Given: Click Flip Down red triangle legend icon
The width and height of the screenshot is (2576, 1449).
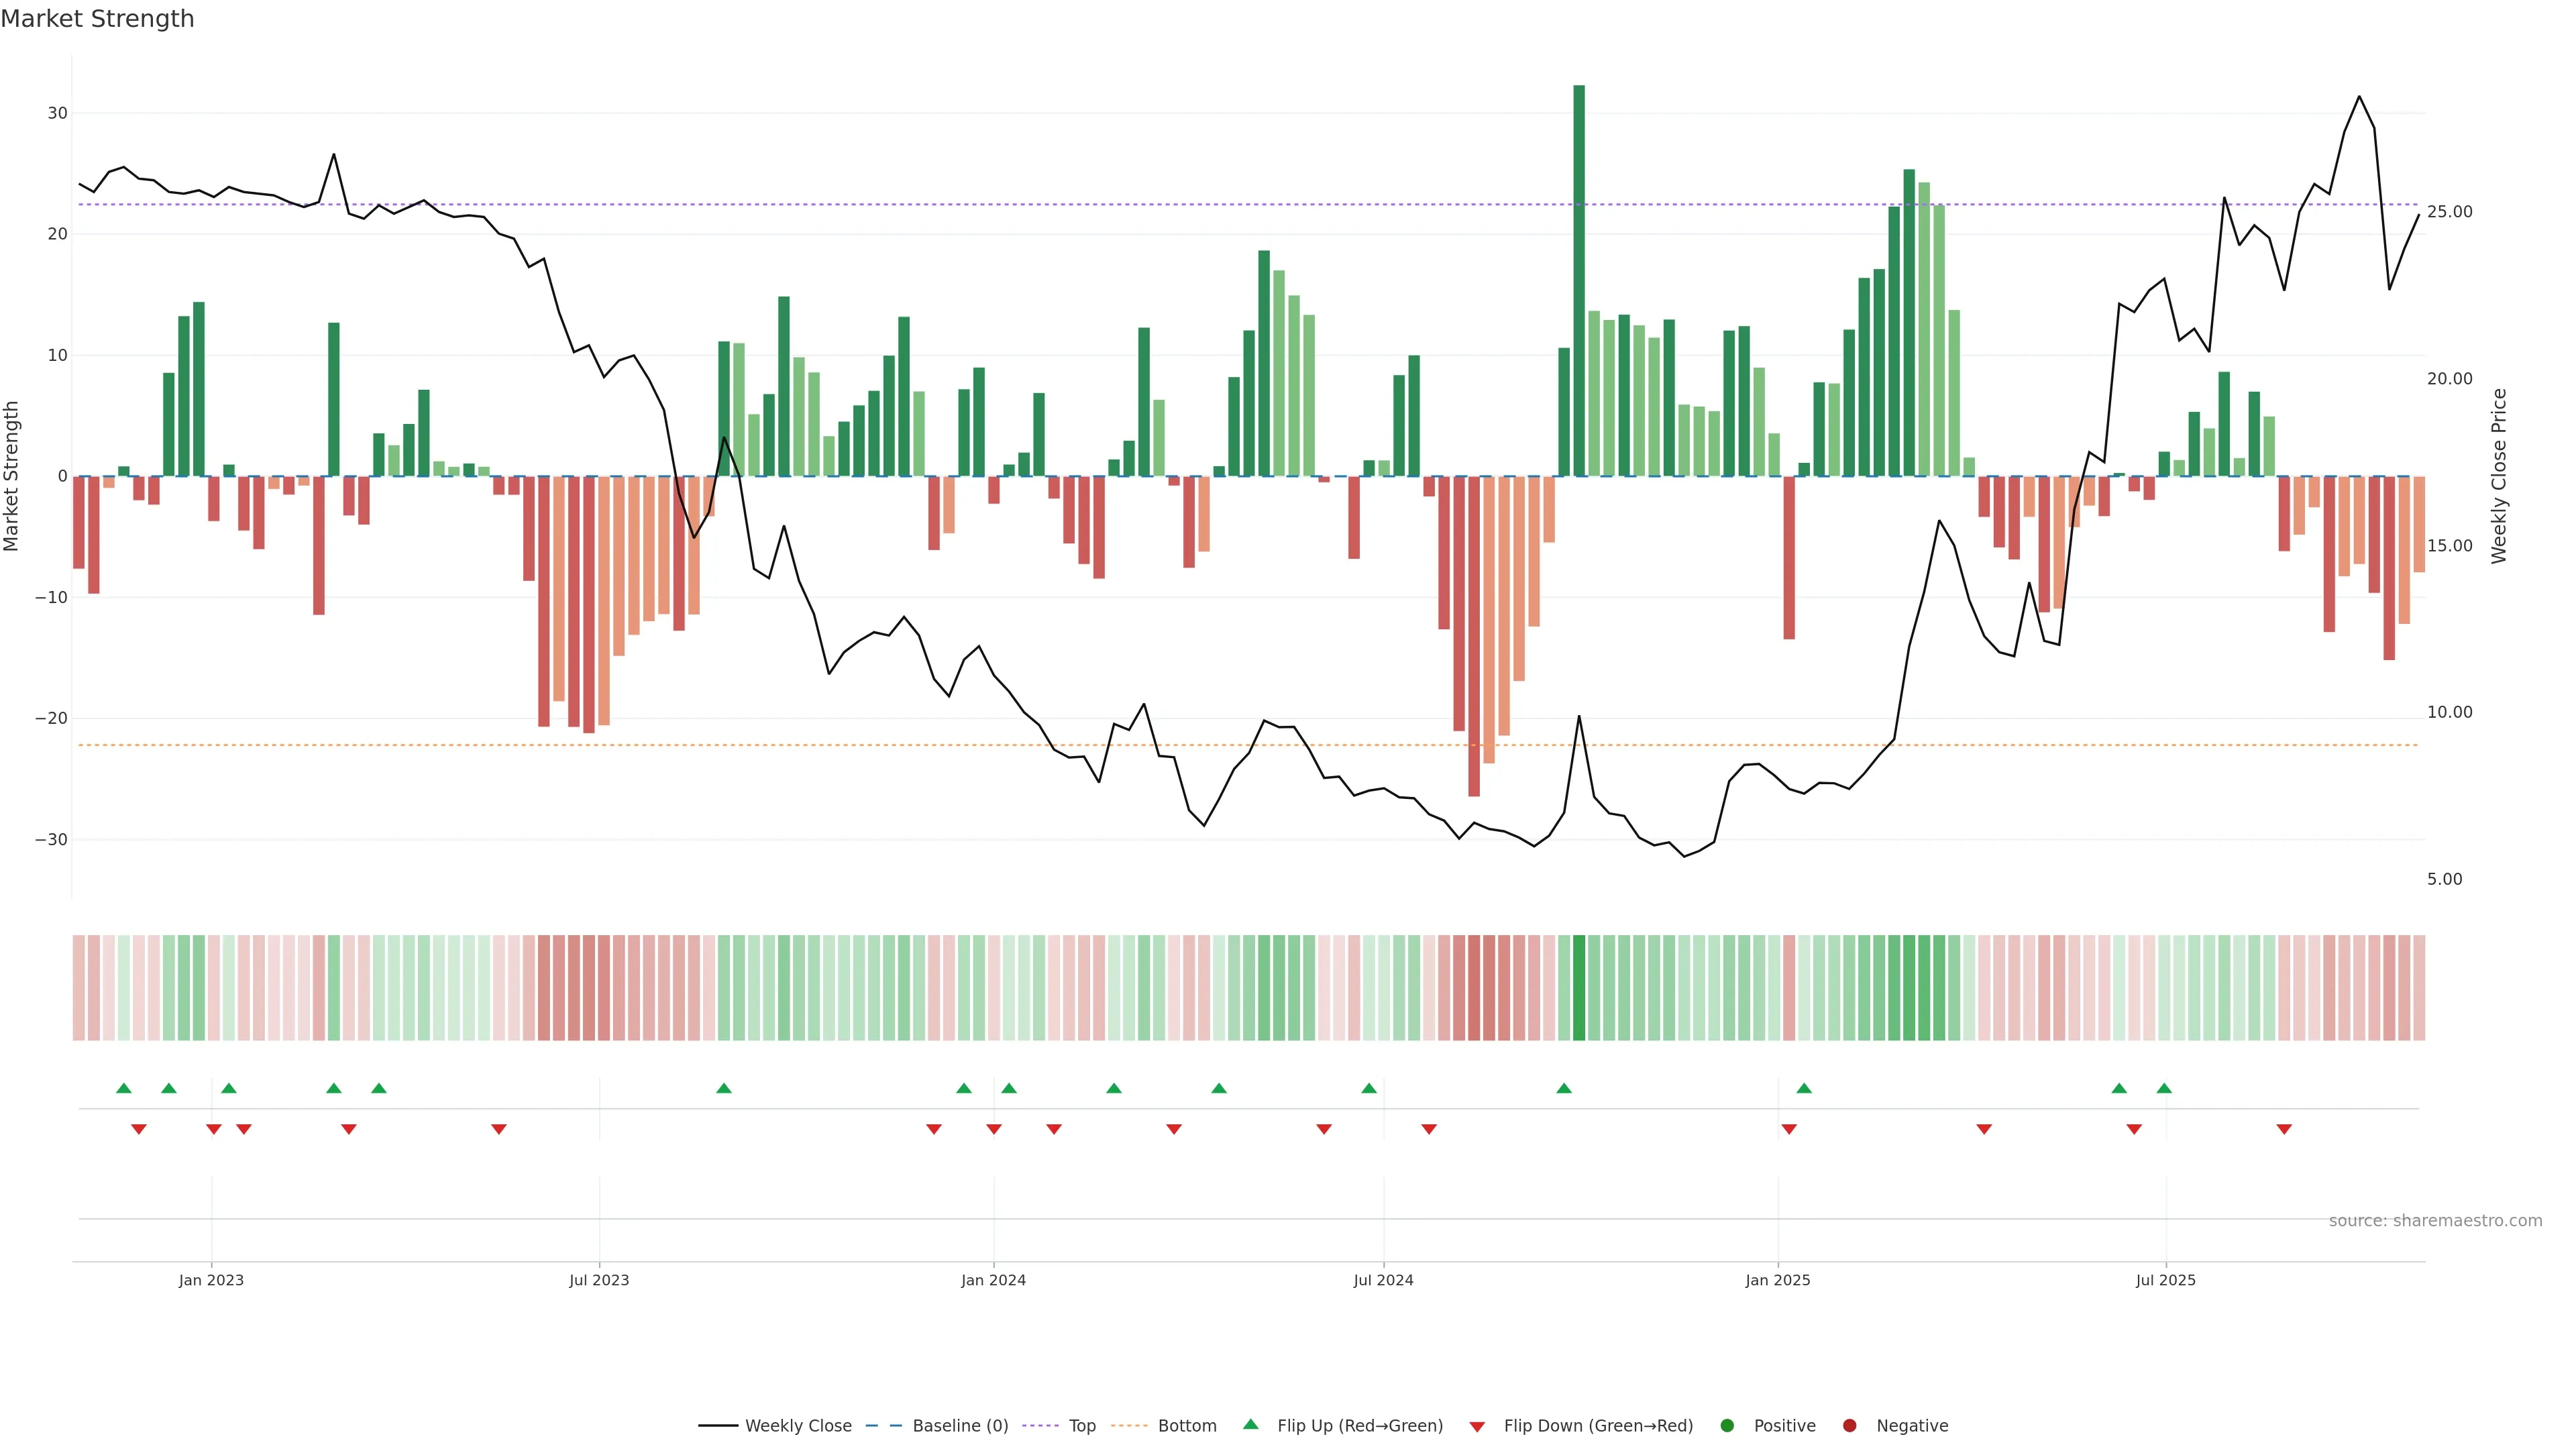Looking at the screenshot, I should pyautogui.click(x=1477, y=1427).
